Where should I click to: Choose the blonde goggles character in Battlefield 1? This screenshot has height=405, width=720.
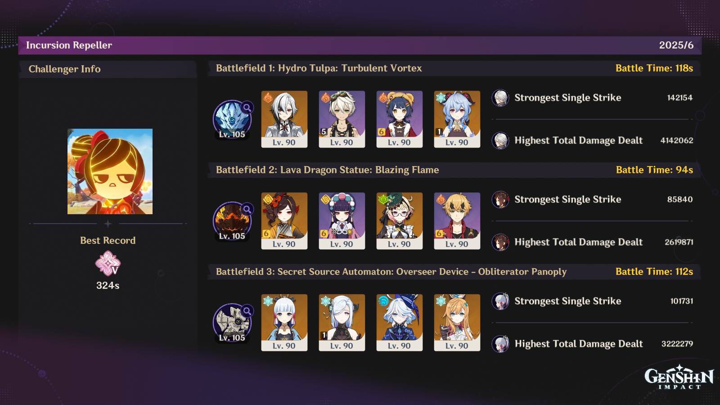pyautogui.click(x=342, y=119)
